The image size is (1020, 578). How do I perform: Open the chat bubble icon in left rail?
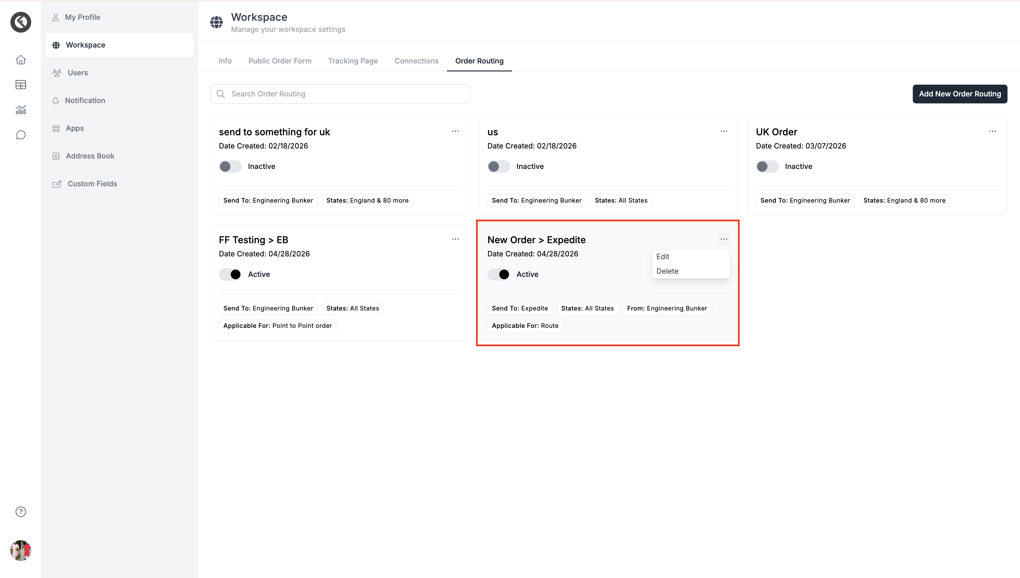20,135
